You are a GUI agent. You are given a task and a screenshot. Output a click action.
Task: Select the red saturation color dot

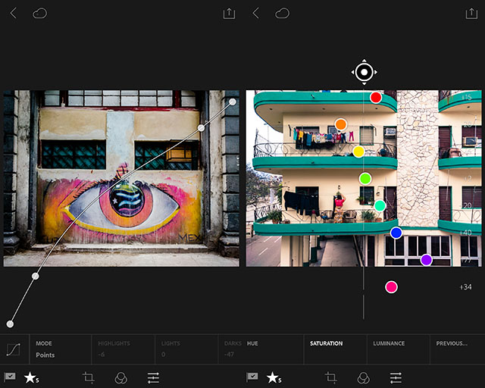tap(376, 98)
